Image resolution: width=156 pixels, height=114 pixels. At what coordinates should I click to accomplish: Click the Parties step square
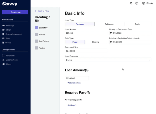coord(36,34)
